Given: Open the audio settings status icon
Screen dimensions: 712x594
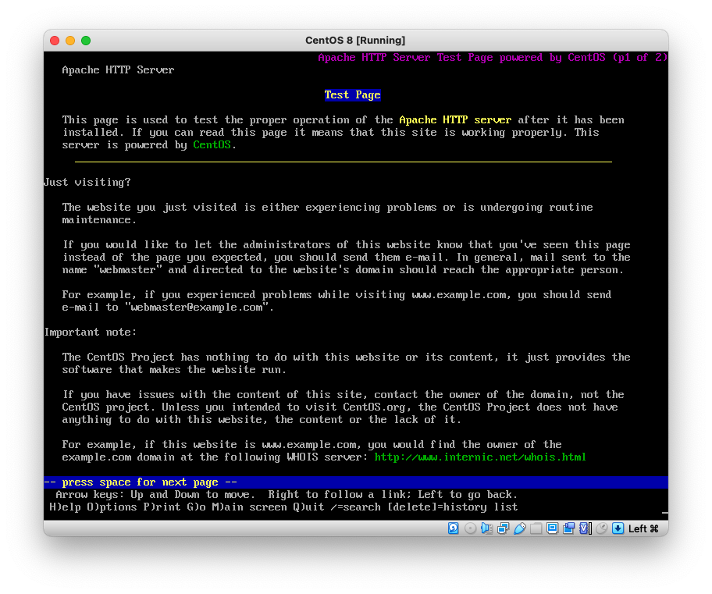Looking at the screenshot, I should (487, 528).
